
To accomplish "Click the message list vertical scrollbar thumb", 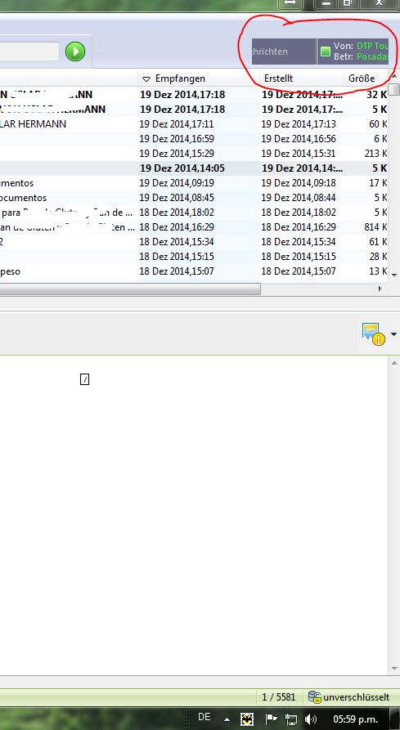I will coord(394,89).
